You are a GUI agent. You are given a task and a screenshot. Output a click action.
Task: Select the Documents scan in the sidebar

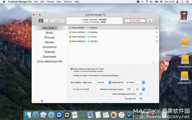(50, 47)
